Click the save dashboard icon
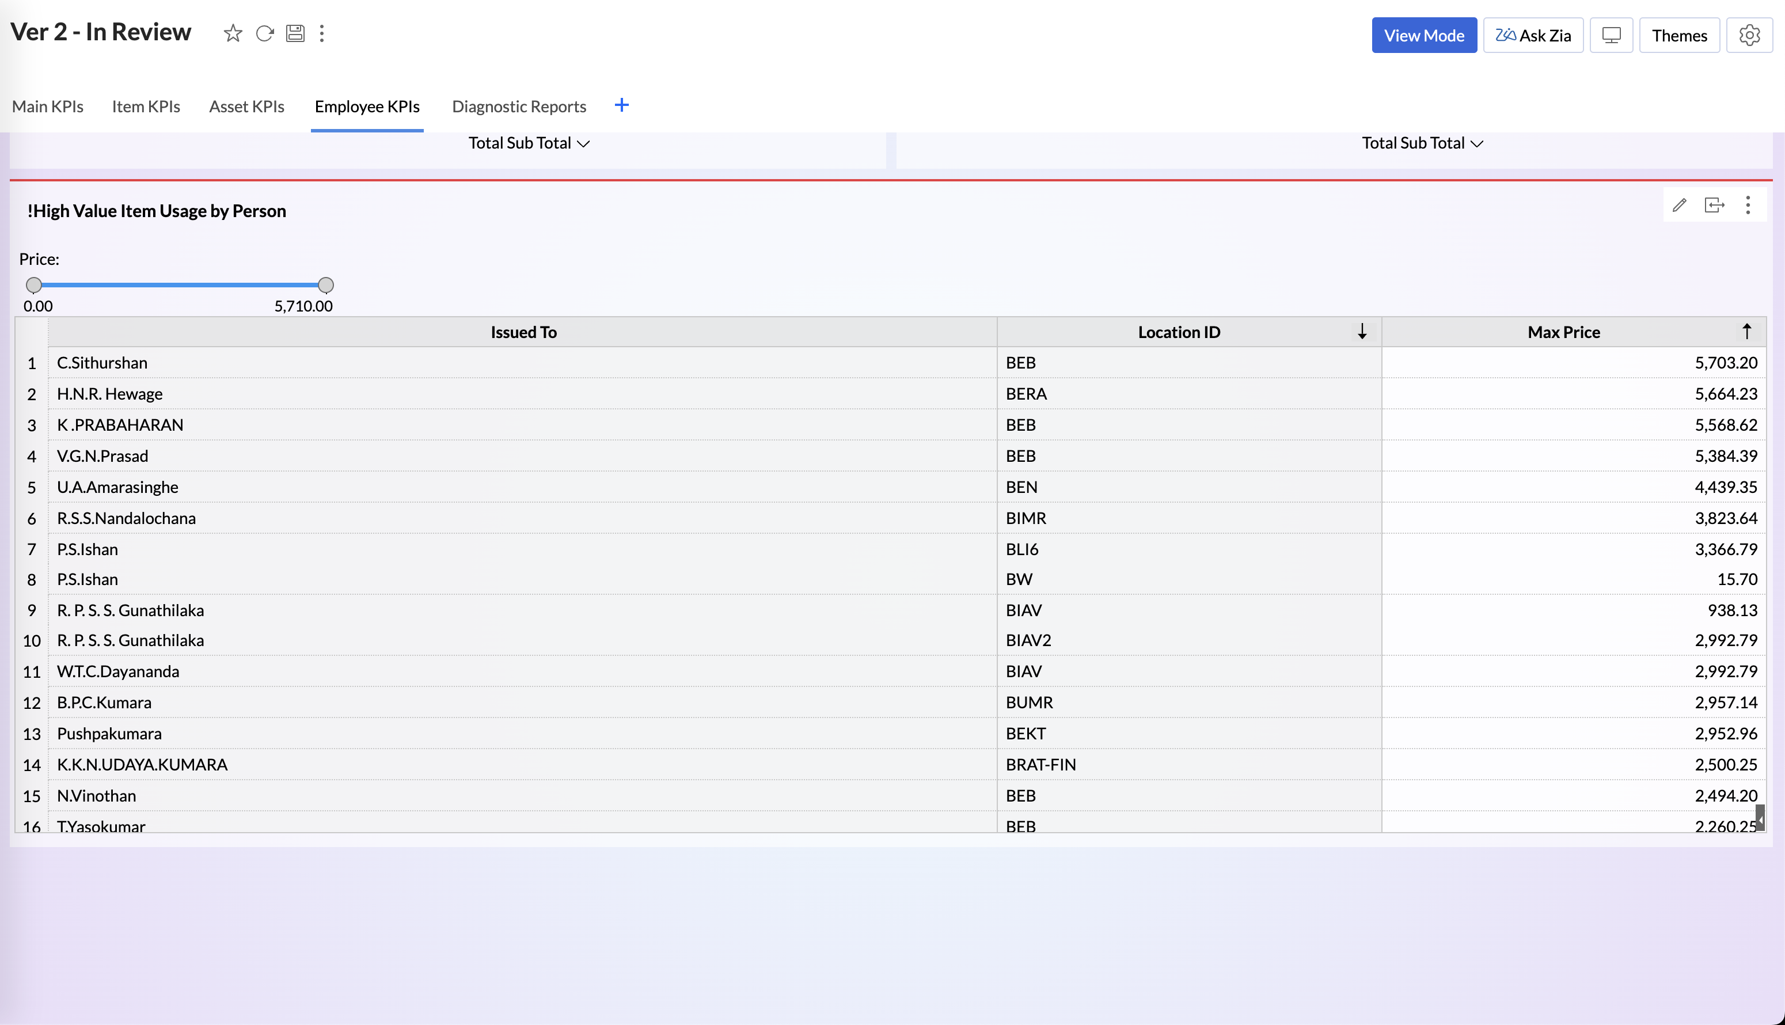Screen dimensions: 1785x1025 pos(295,33)
